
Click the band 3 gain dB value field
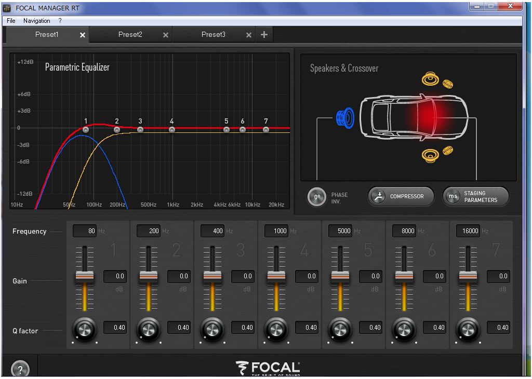click(x=243, y=276)
